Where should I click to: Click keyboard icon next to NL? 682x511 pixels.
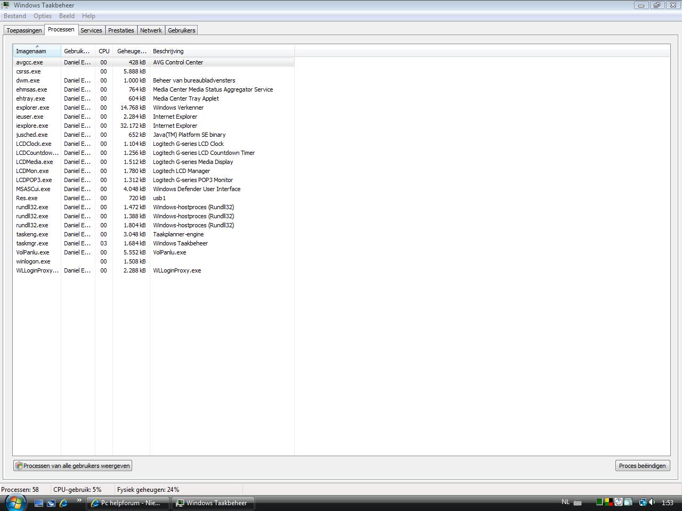coord(577,502)
